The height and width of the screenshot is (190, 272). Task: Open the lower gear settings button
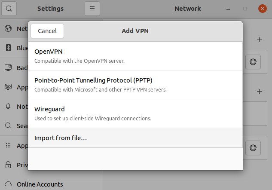tap(253, 148)
